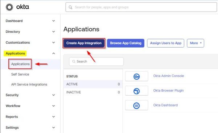Click Browse App Catalog button
Image resolution: width=218 pixels, height=133 pixels.
126,43
